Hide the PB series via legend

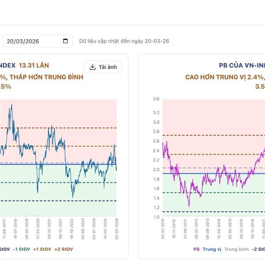point(196,249)
